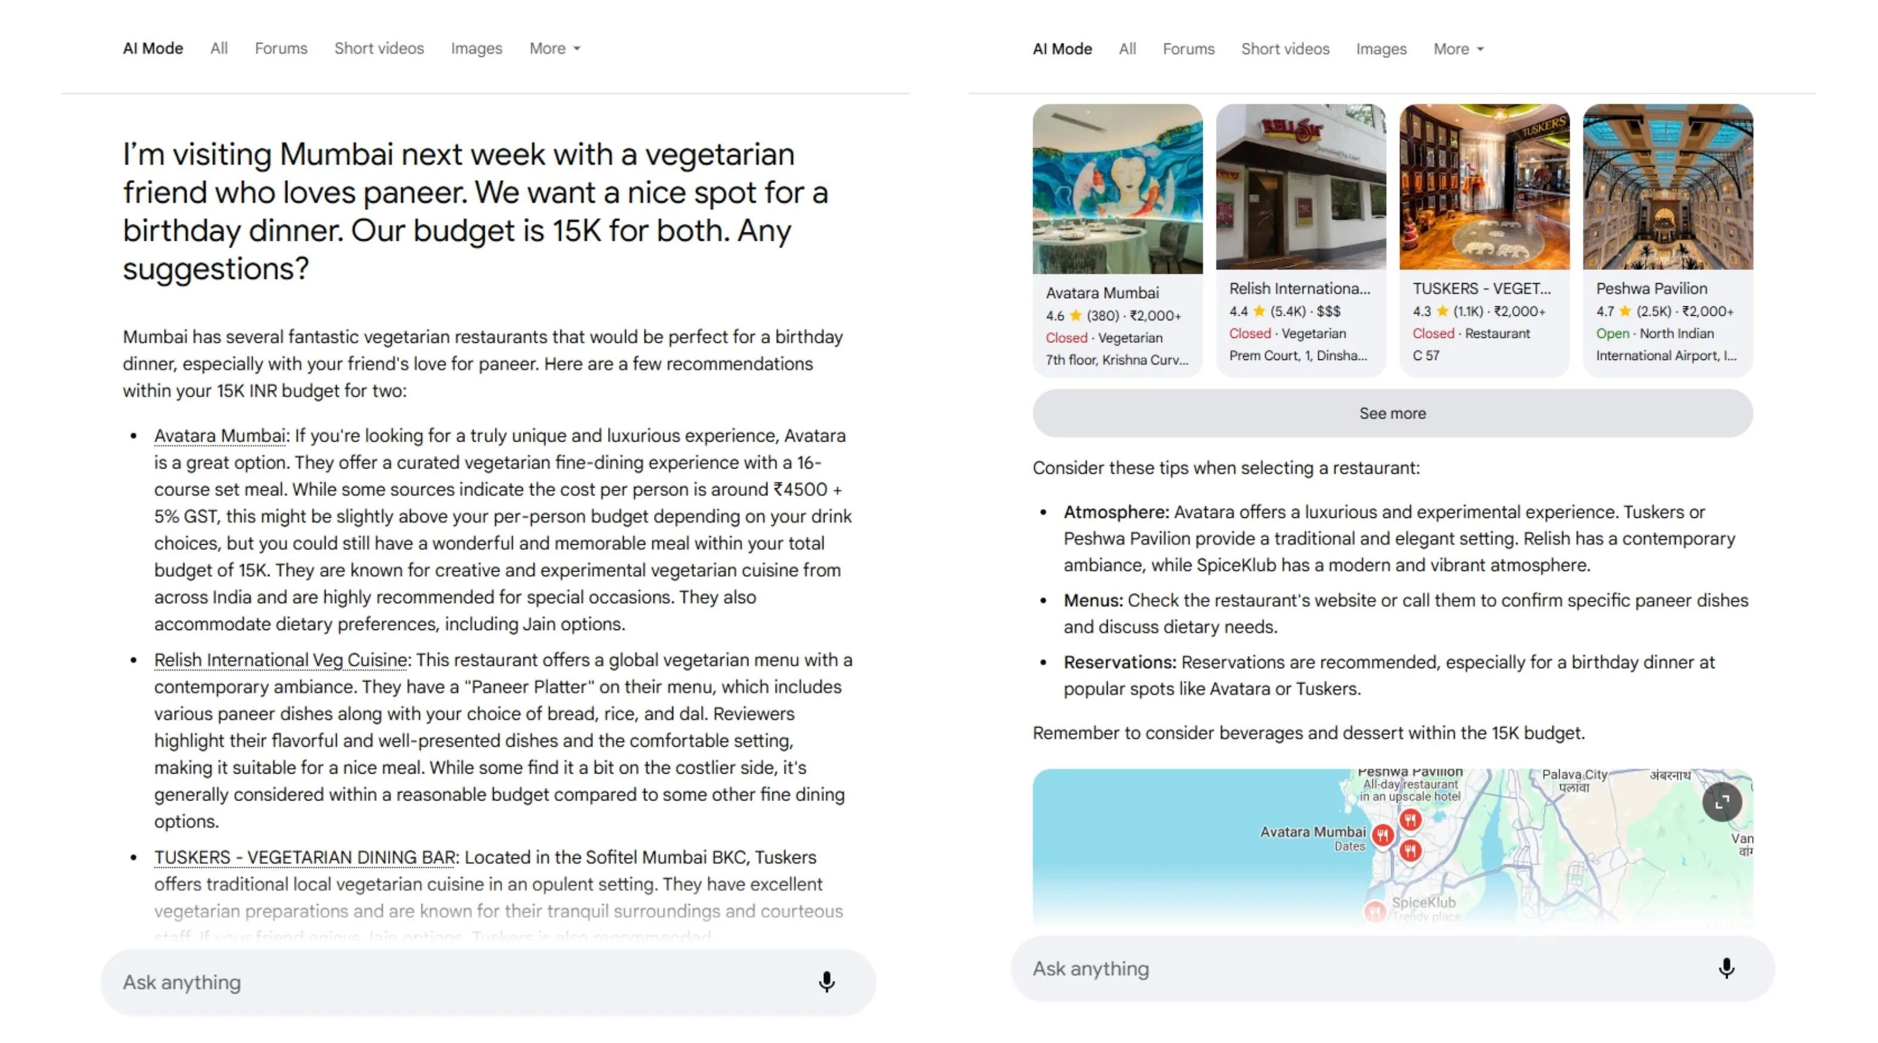The width and height of the screenshot is (1878, 1043).
Task: Click Relish Internationa... card title
Action: (1300, 288)
